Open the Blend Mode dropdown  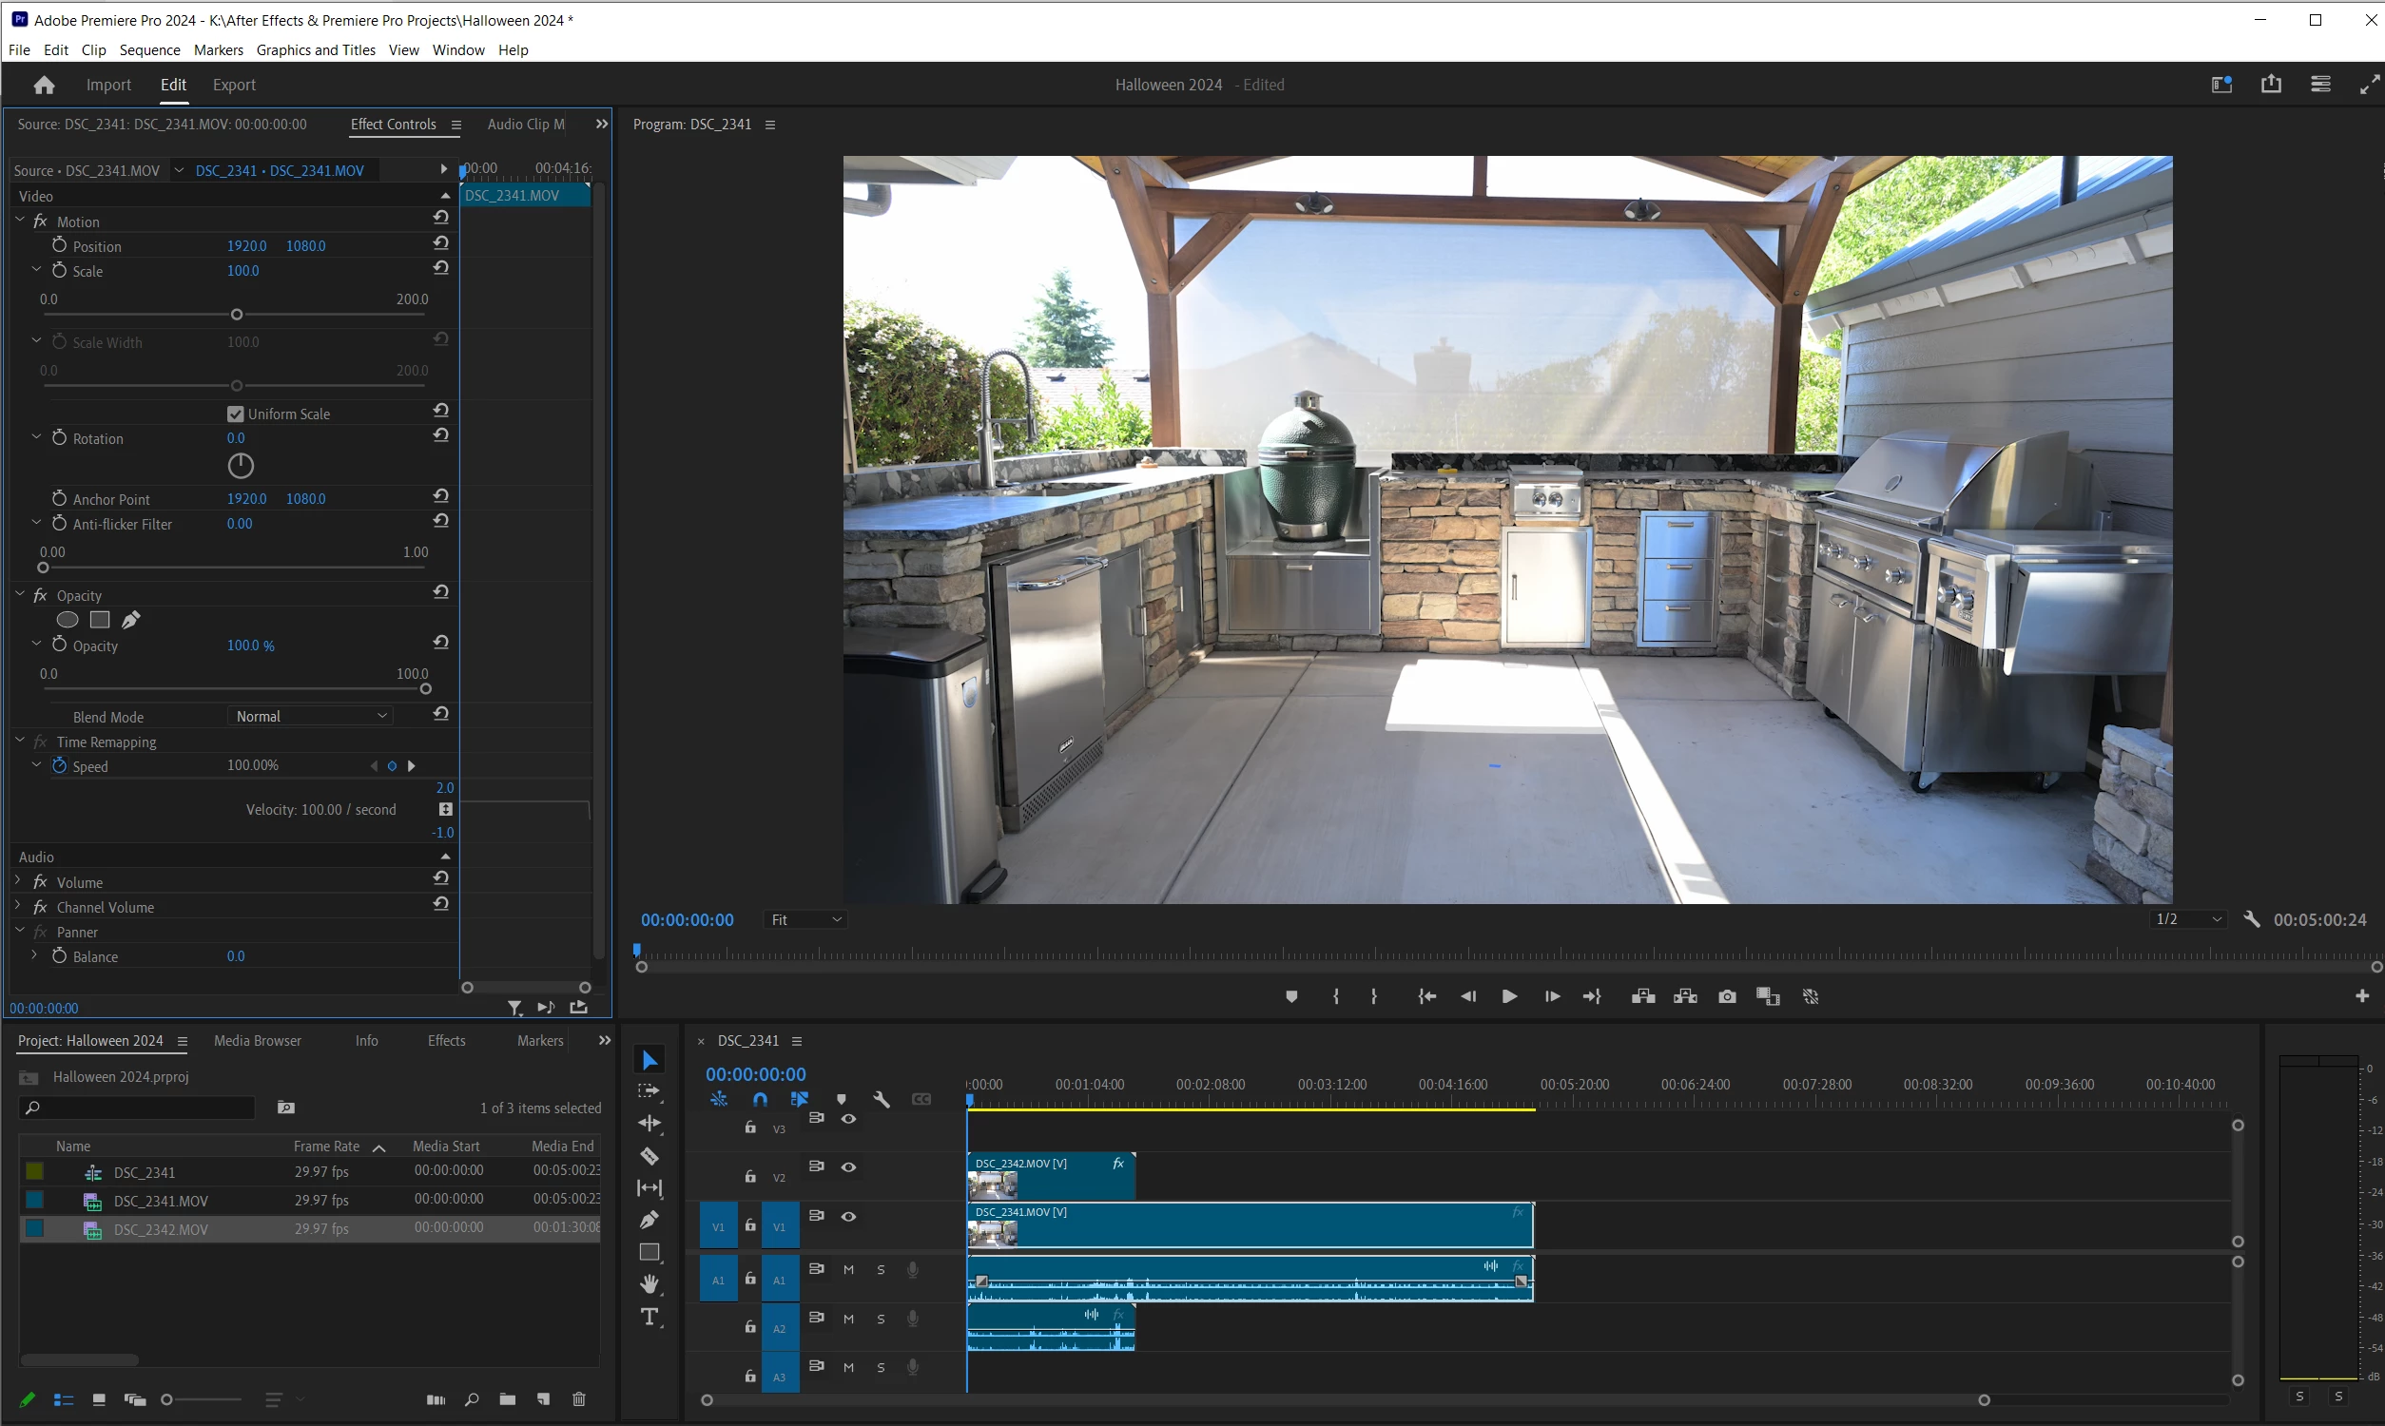tap(311, 716)
